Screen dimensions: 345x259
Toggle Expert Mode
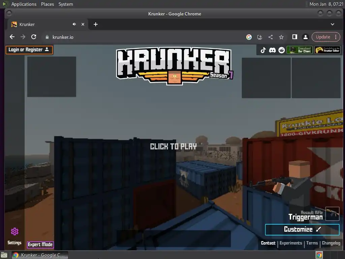40,245
